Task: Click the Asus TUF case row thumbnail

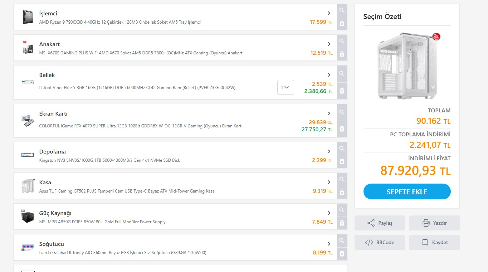Action: pos(28,186)
